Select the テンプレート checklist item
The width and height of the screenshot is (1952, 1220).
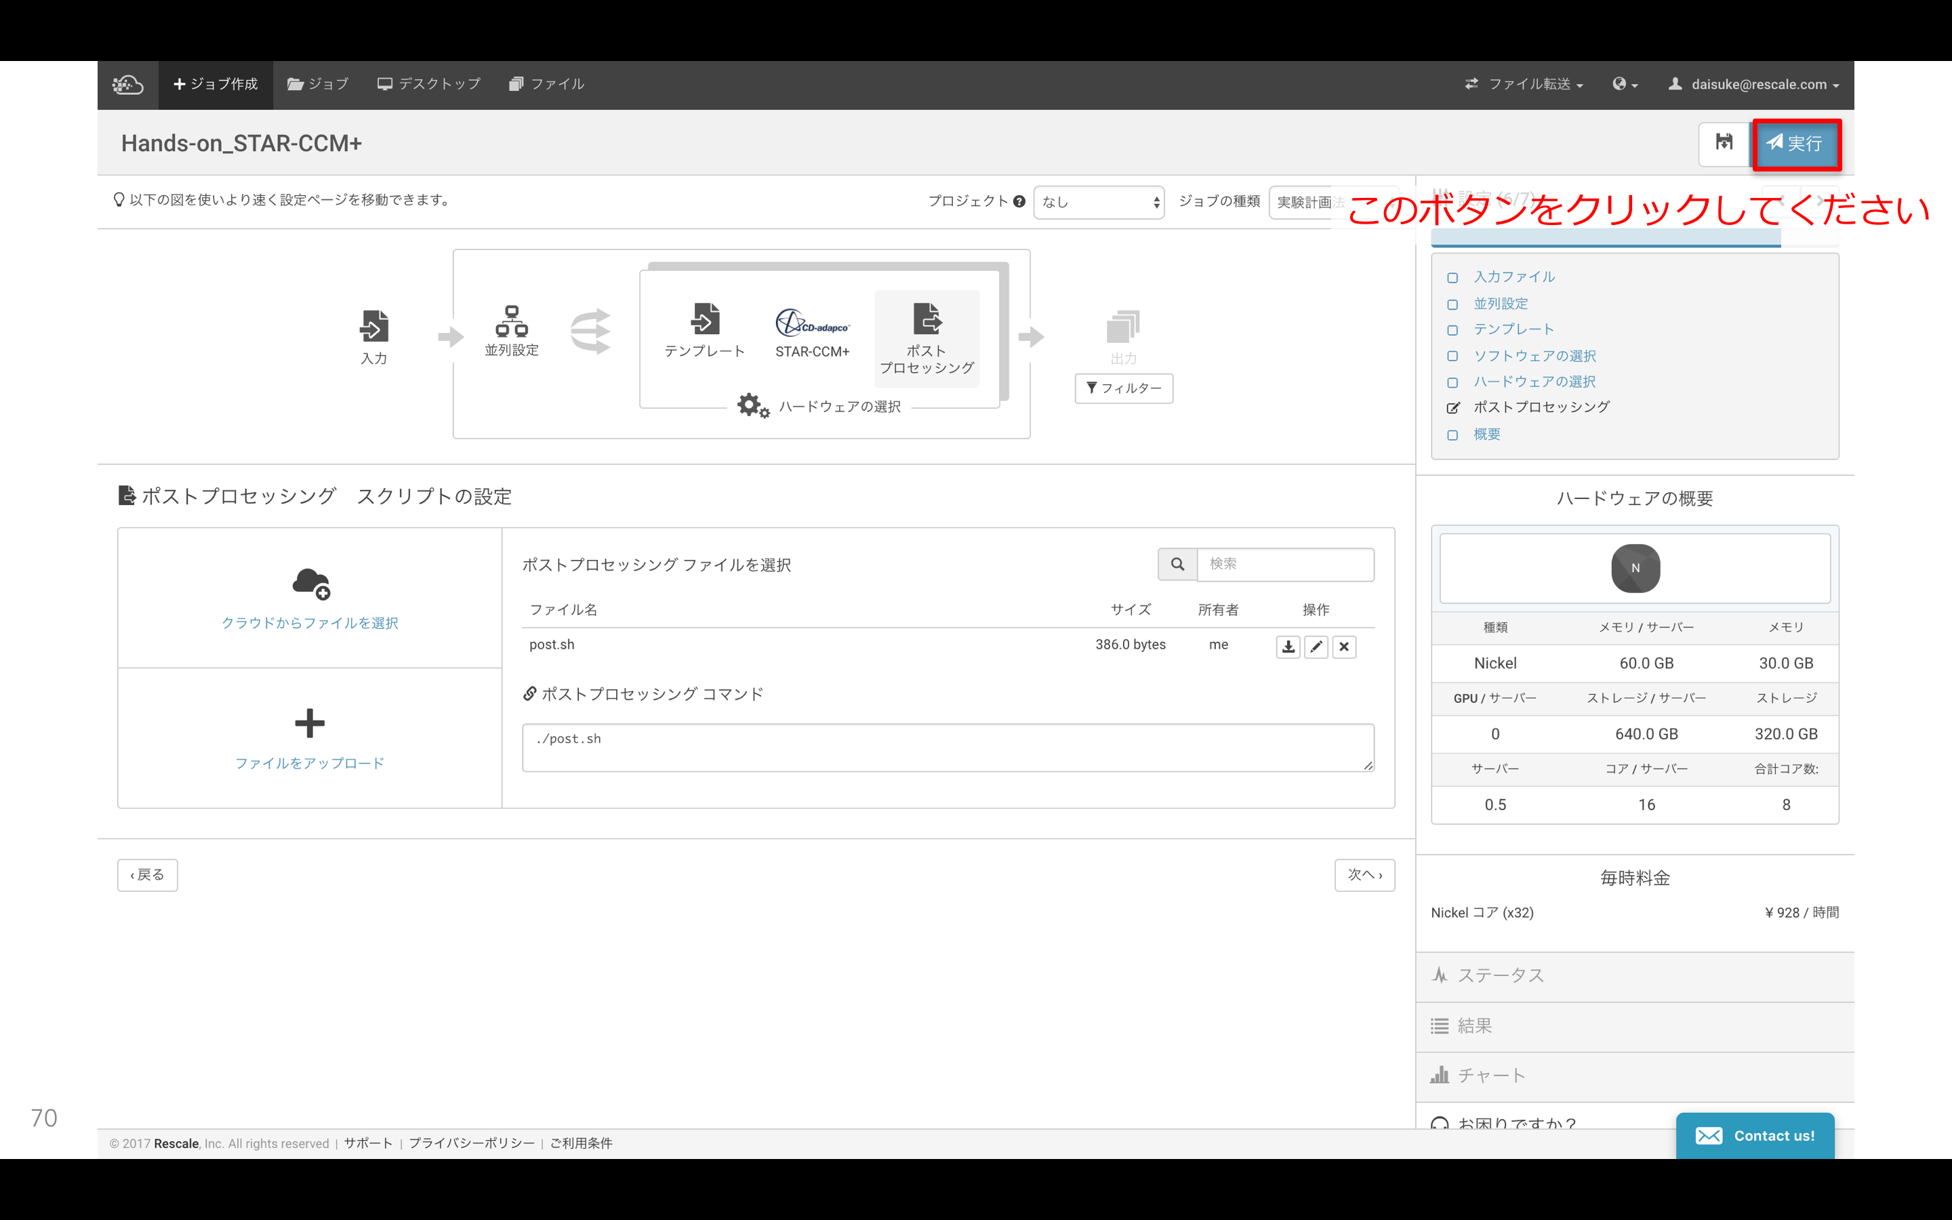1513,329
